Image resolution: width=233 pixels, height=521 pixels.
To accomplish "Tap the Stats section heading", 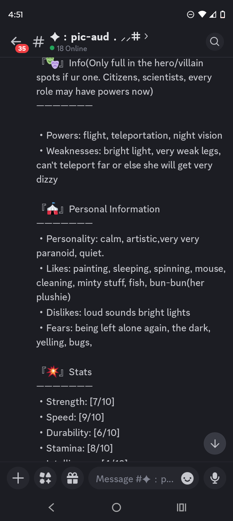I will 80,372.
